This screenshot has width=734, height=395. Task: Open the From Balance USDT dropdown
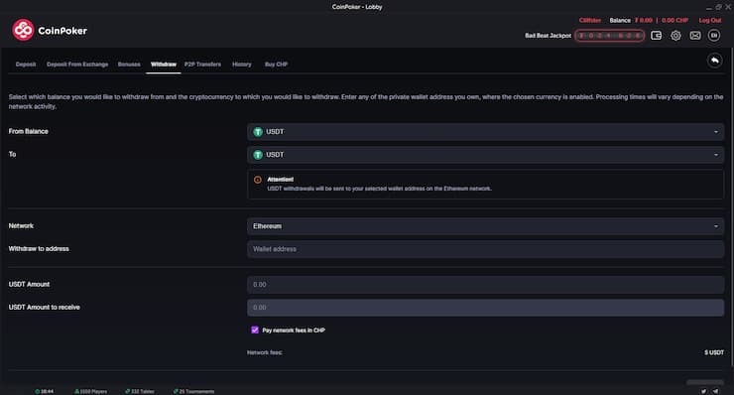(485, 132)
